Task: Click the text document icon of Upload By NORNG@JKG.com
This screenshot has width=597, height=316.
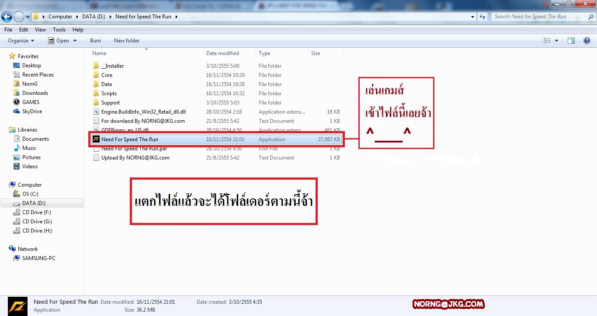Action: (96, 158)
